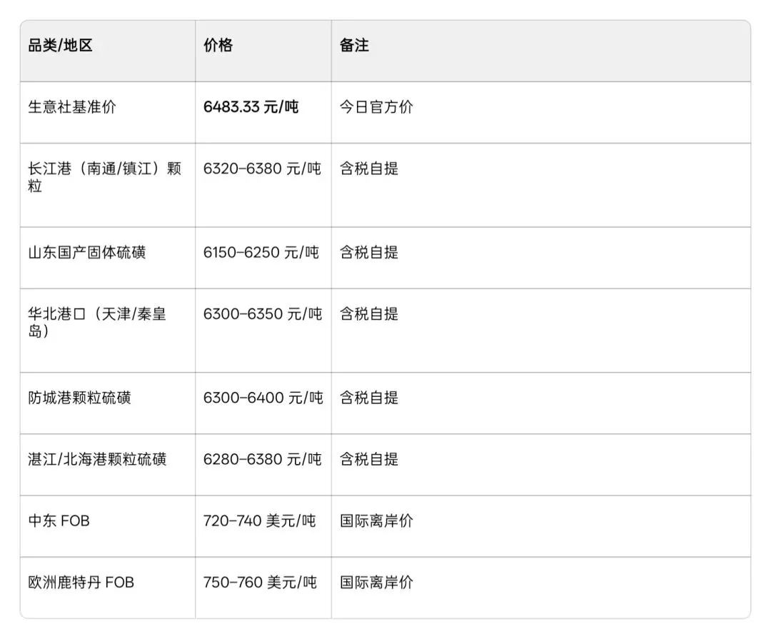Screen dimensions: 771x639
Task: Select 湛江/北海港颗粒硫磺 row label
Action: (x=97, y=459)
